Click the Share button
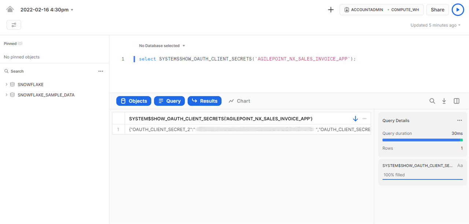 (437, 10)
